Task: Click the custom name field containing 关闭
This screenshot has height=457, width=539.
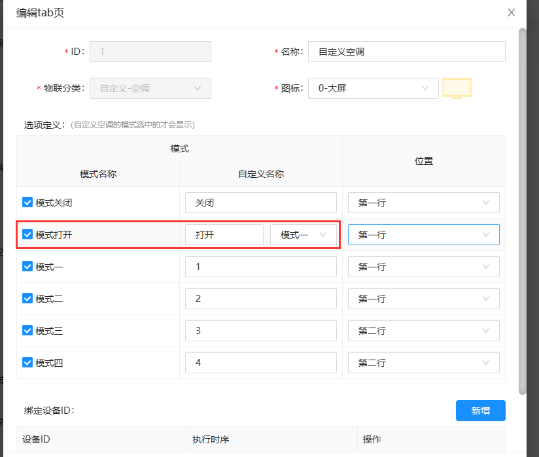Action: (260, 203)
